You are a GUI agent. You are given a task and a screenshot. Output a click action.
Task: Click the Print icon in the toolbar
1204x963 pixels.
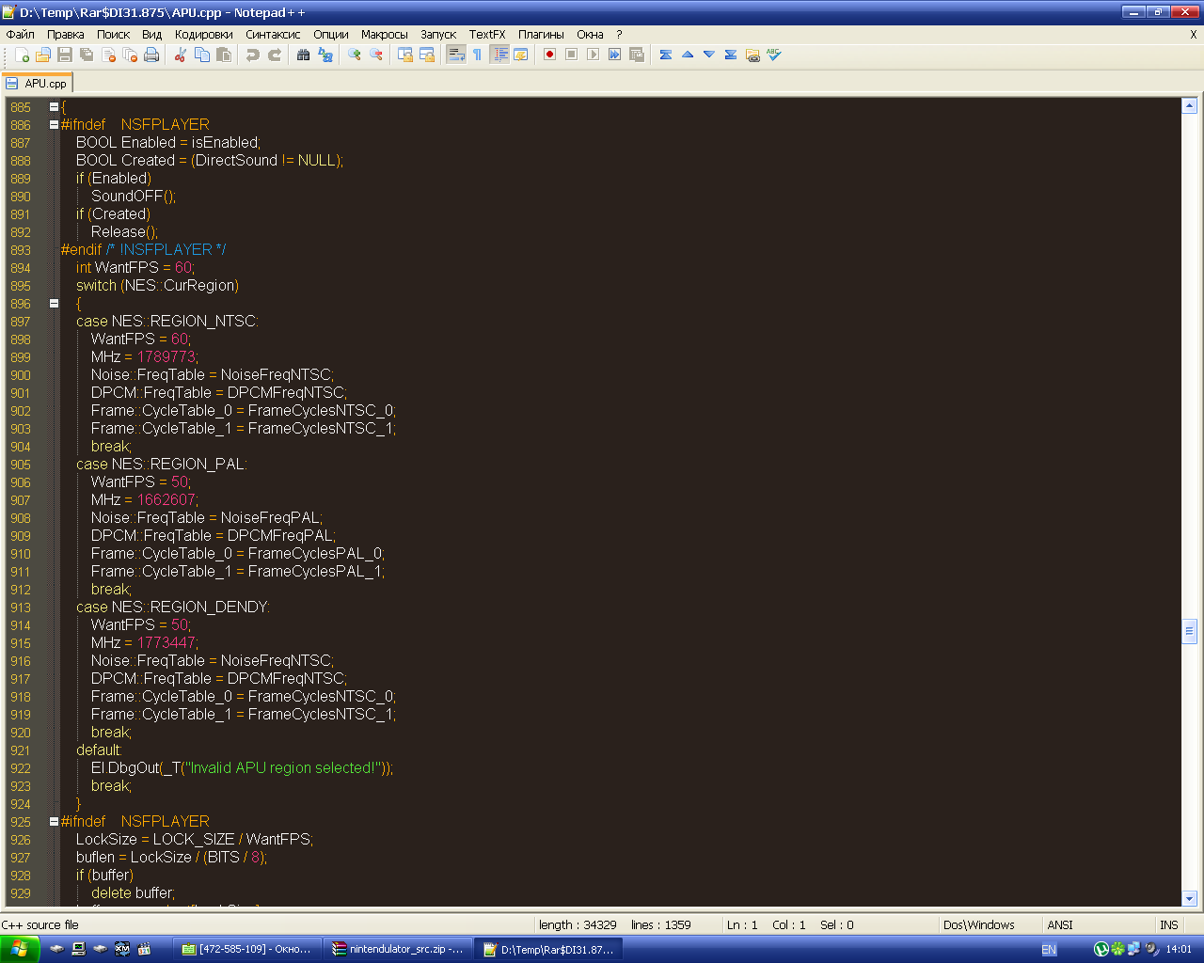click(x=151, y=55)
